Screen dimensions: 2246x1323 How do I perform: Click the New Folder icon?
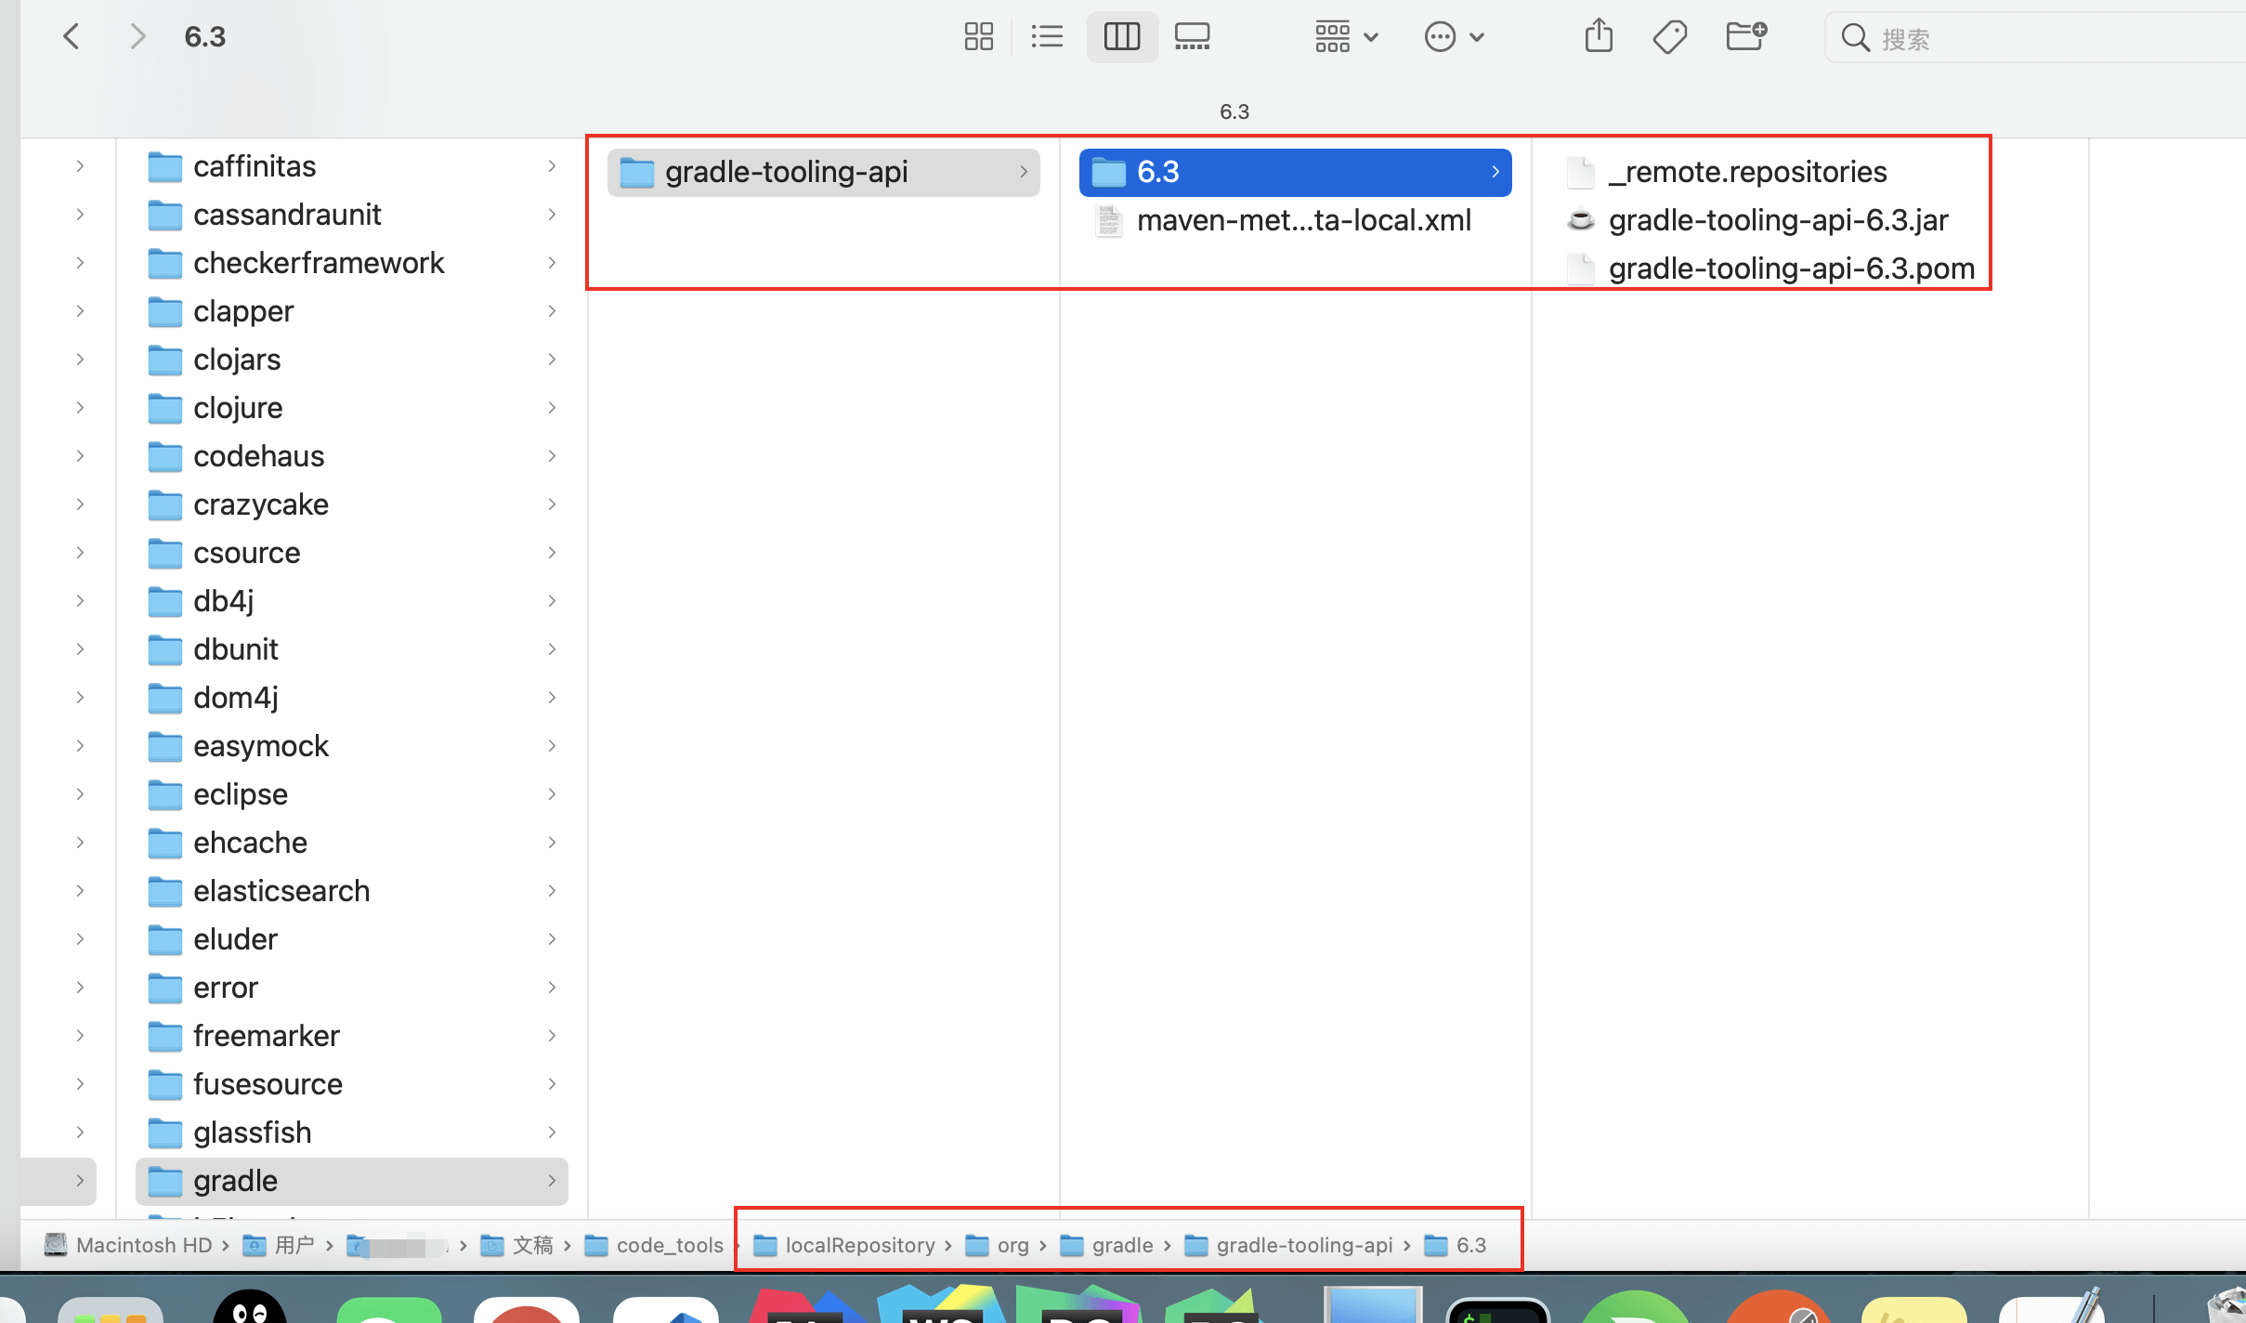click(1745, 37)
